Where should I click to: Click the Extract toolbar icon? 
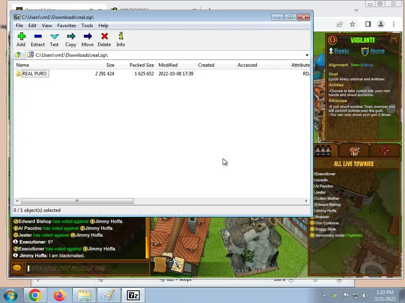(x=38, y=39)
